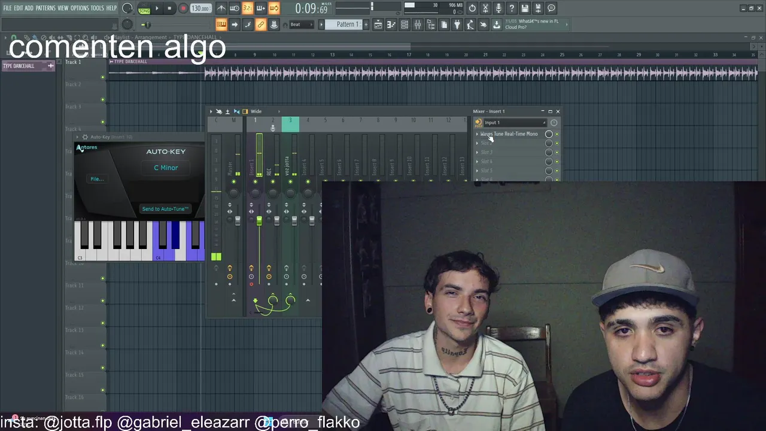Image resolution: width=766 pixels, height=431 pixels.
Task: Open the project picker pages icon
Action: pos(444,25)
